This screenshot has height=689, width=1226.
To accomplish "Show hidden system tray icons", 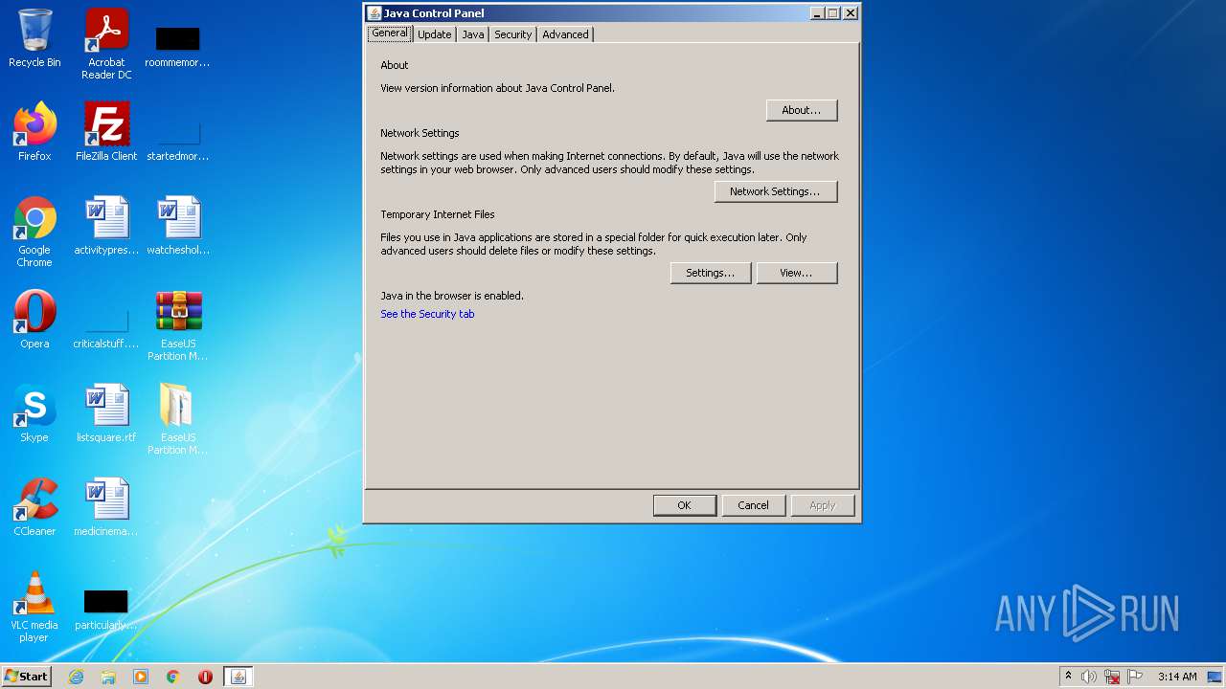I will click(1069, 677).
